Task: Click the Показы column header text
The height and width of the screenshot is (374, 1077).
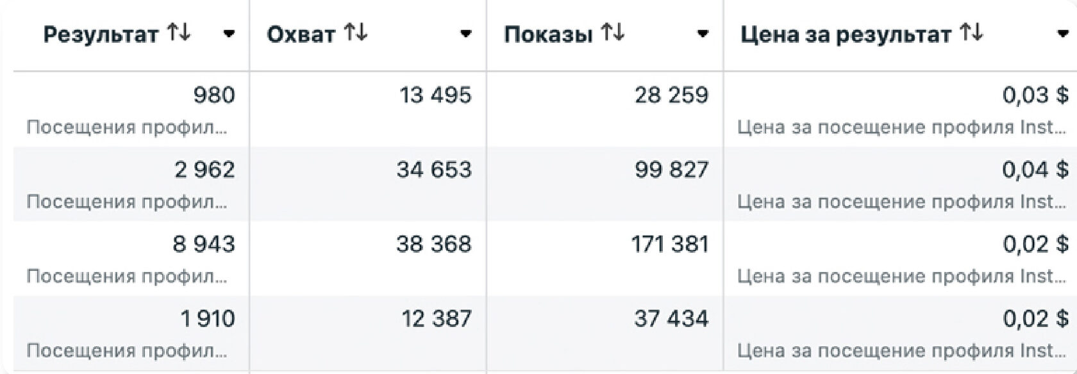Action: click(x=548, y=35)
